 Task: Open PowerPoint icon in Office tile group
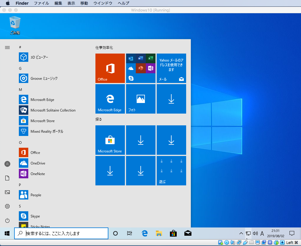click(141, 68)
